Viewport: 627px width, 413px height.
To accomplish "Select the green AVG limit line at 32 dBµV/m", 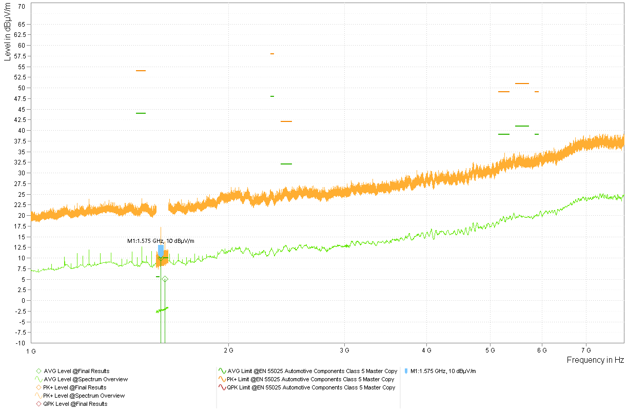I will pyautogui.click(x=286, y=164).
